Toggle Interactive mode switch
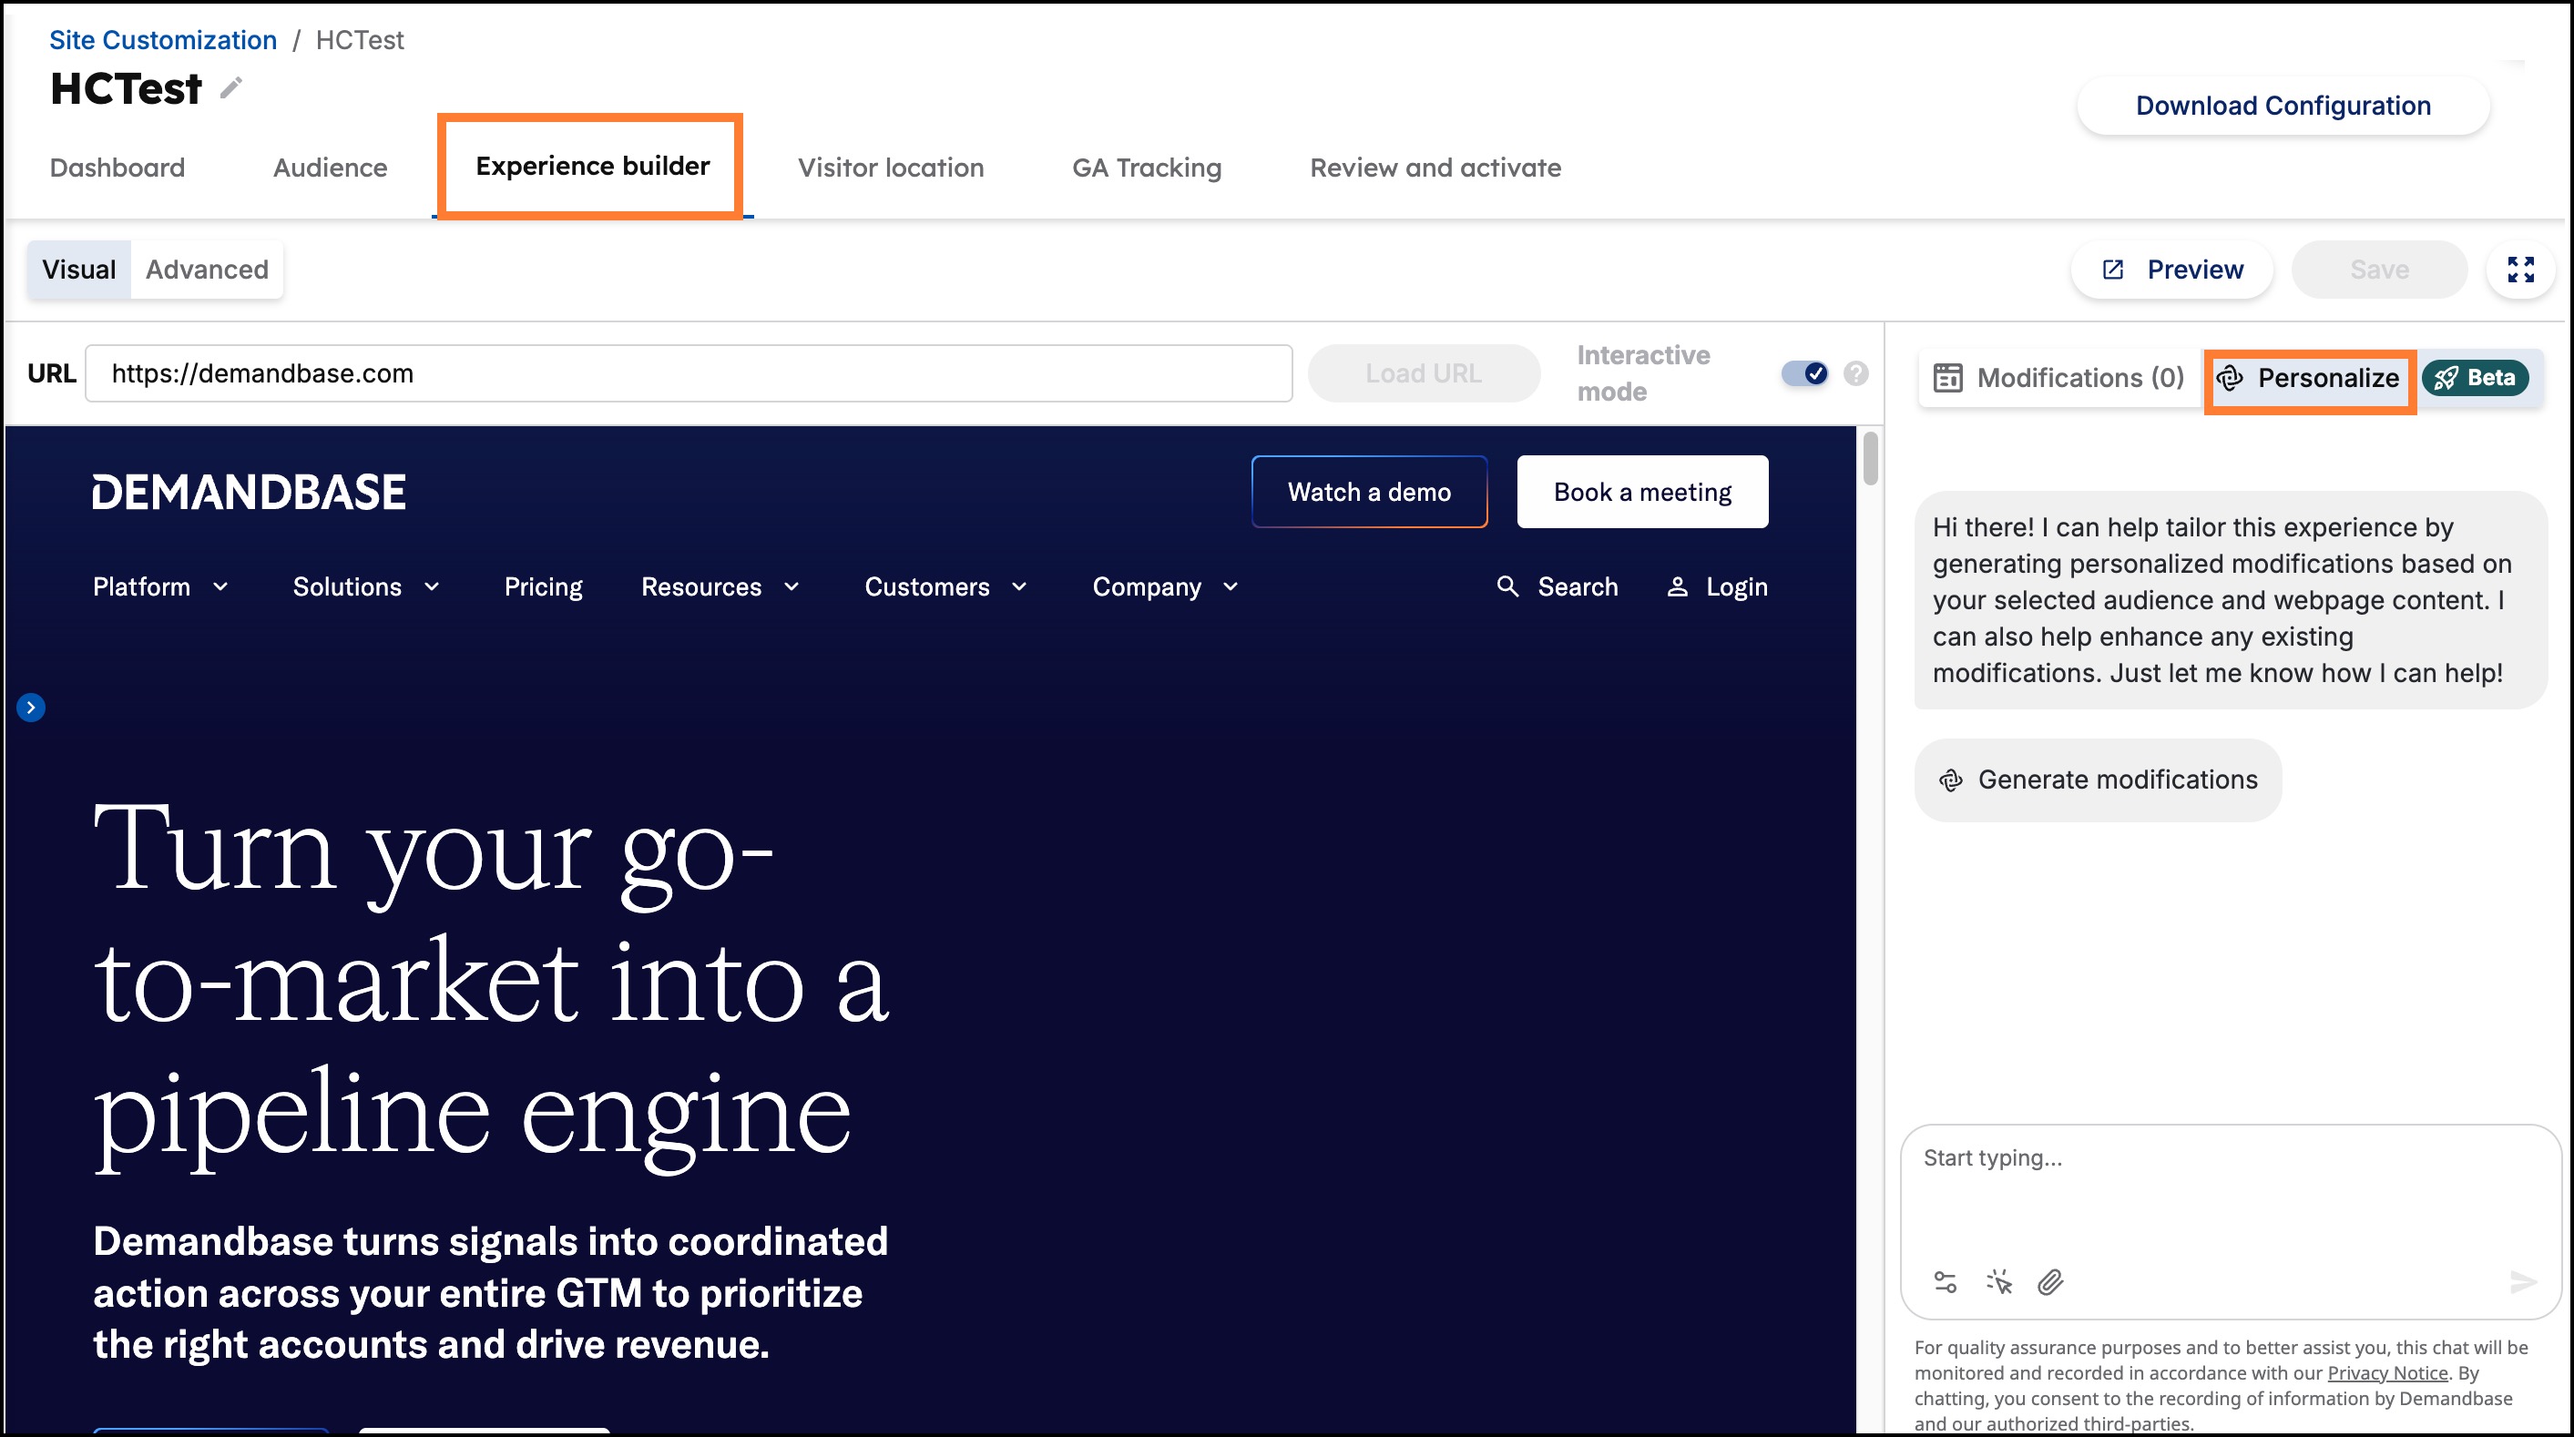This screenshot has height=1437, width=2574. 1804,373
